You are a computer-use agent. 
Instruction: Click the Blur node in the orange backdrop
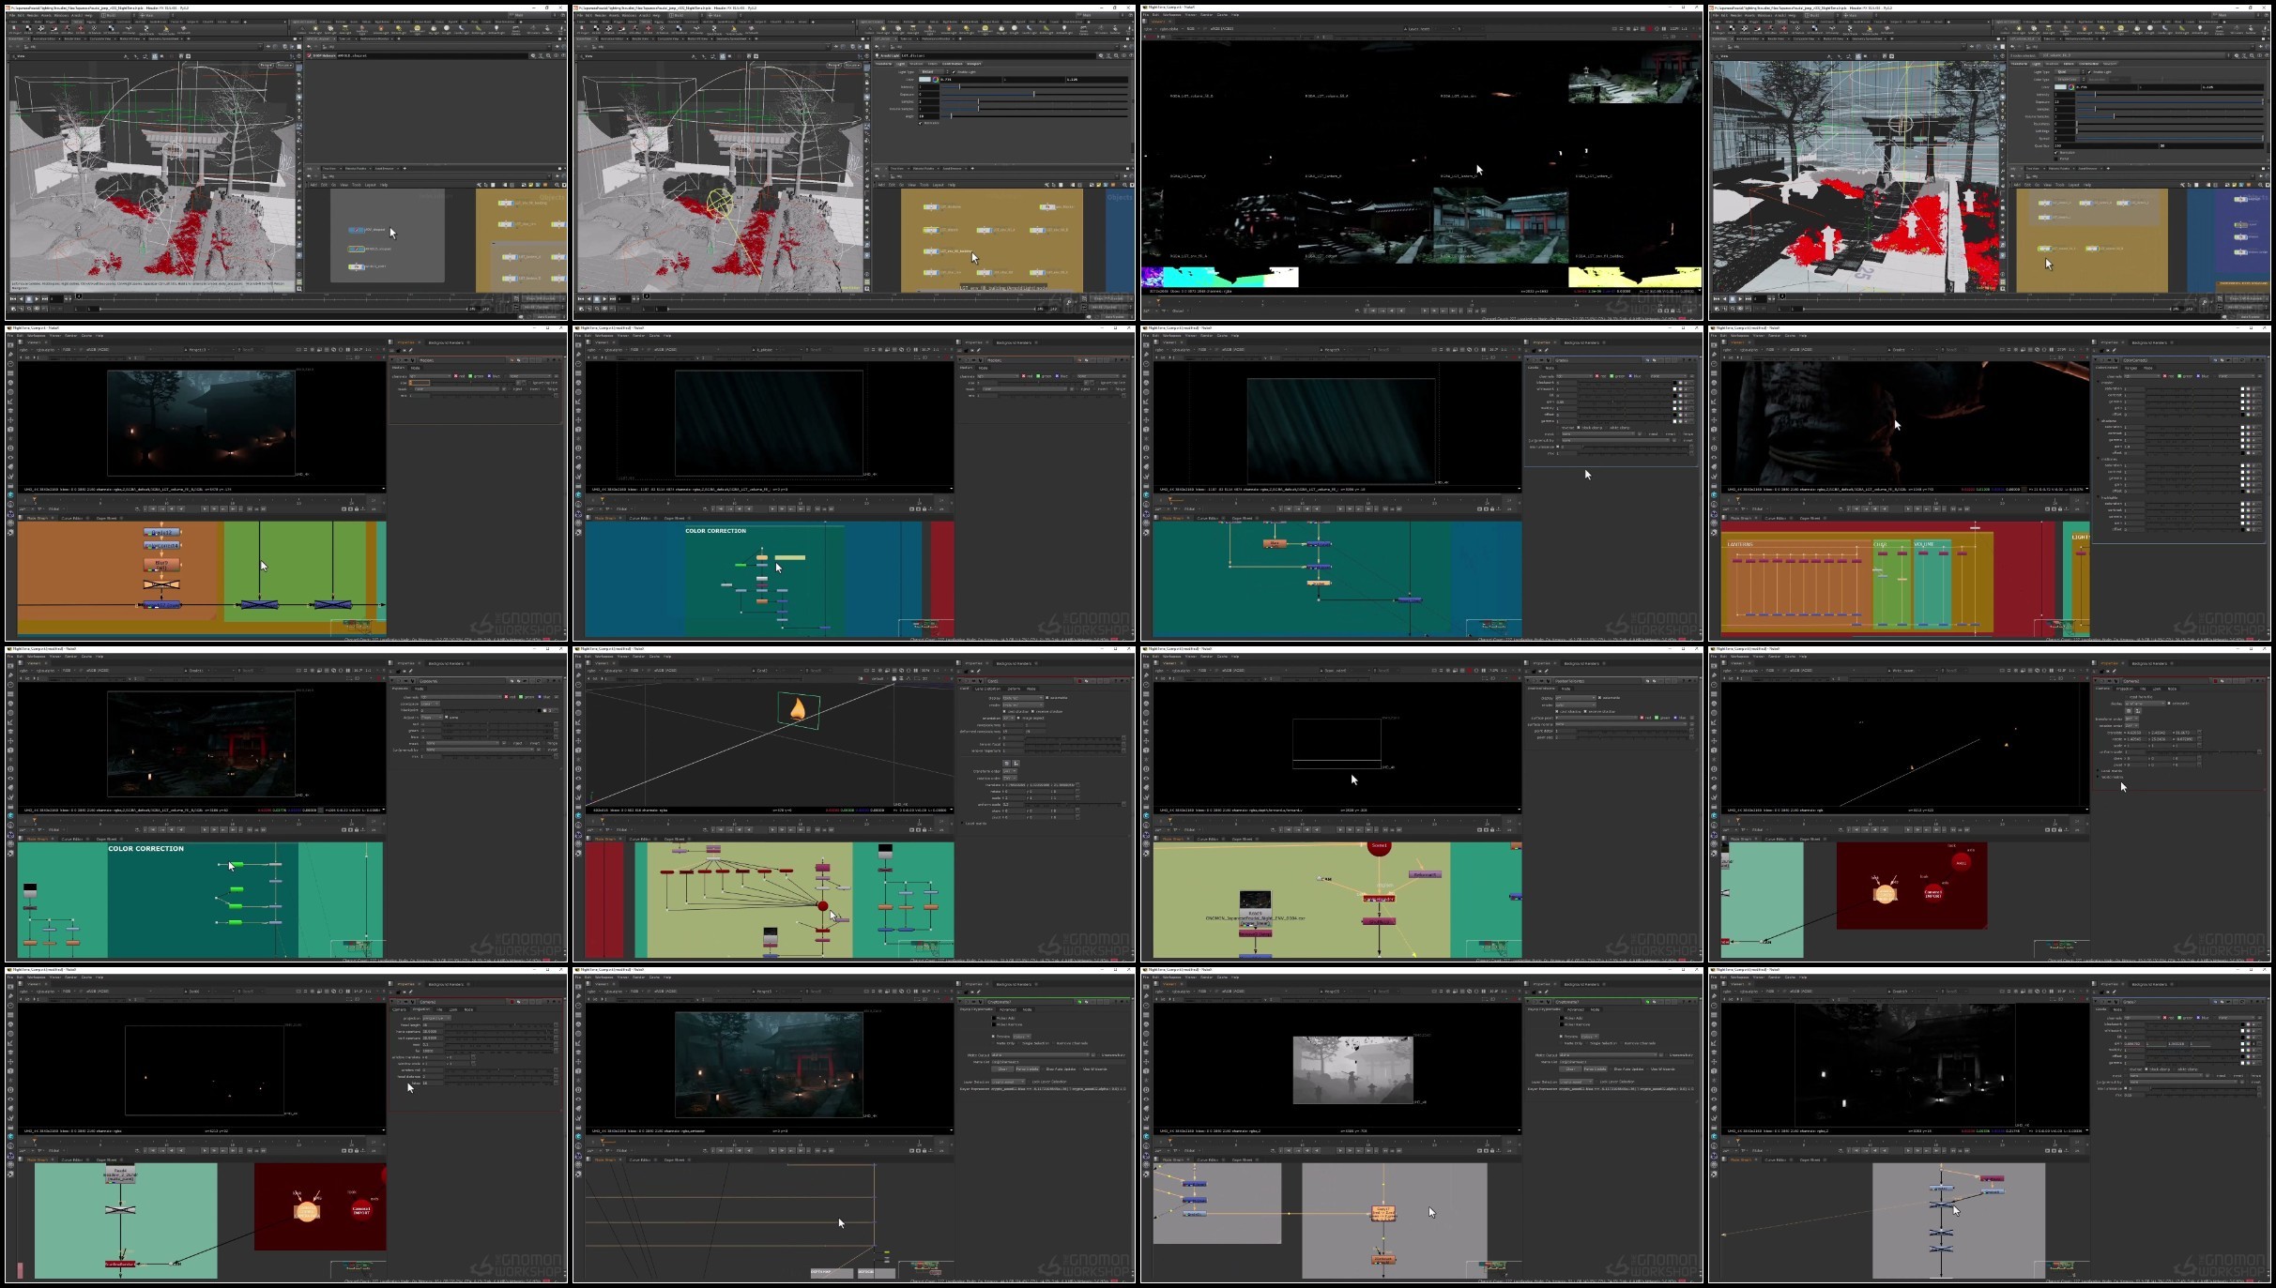pos(161,564)
